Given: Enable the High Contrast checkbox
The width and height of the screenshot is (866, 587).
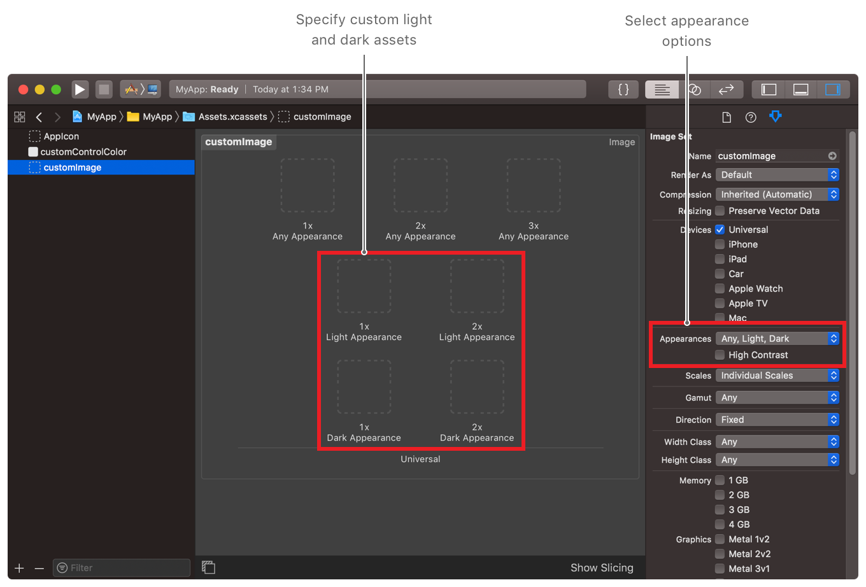Looking at the screenshot, I should 720,355.
